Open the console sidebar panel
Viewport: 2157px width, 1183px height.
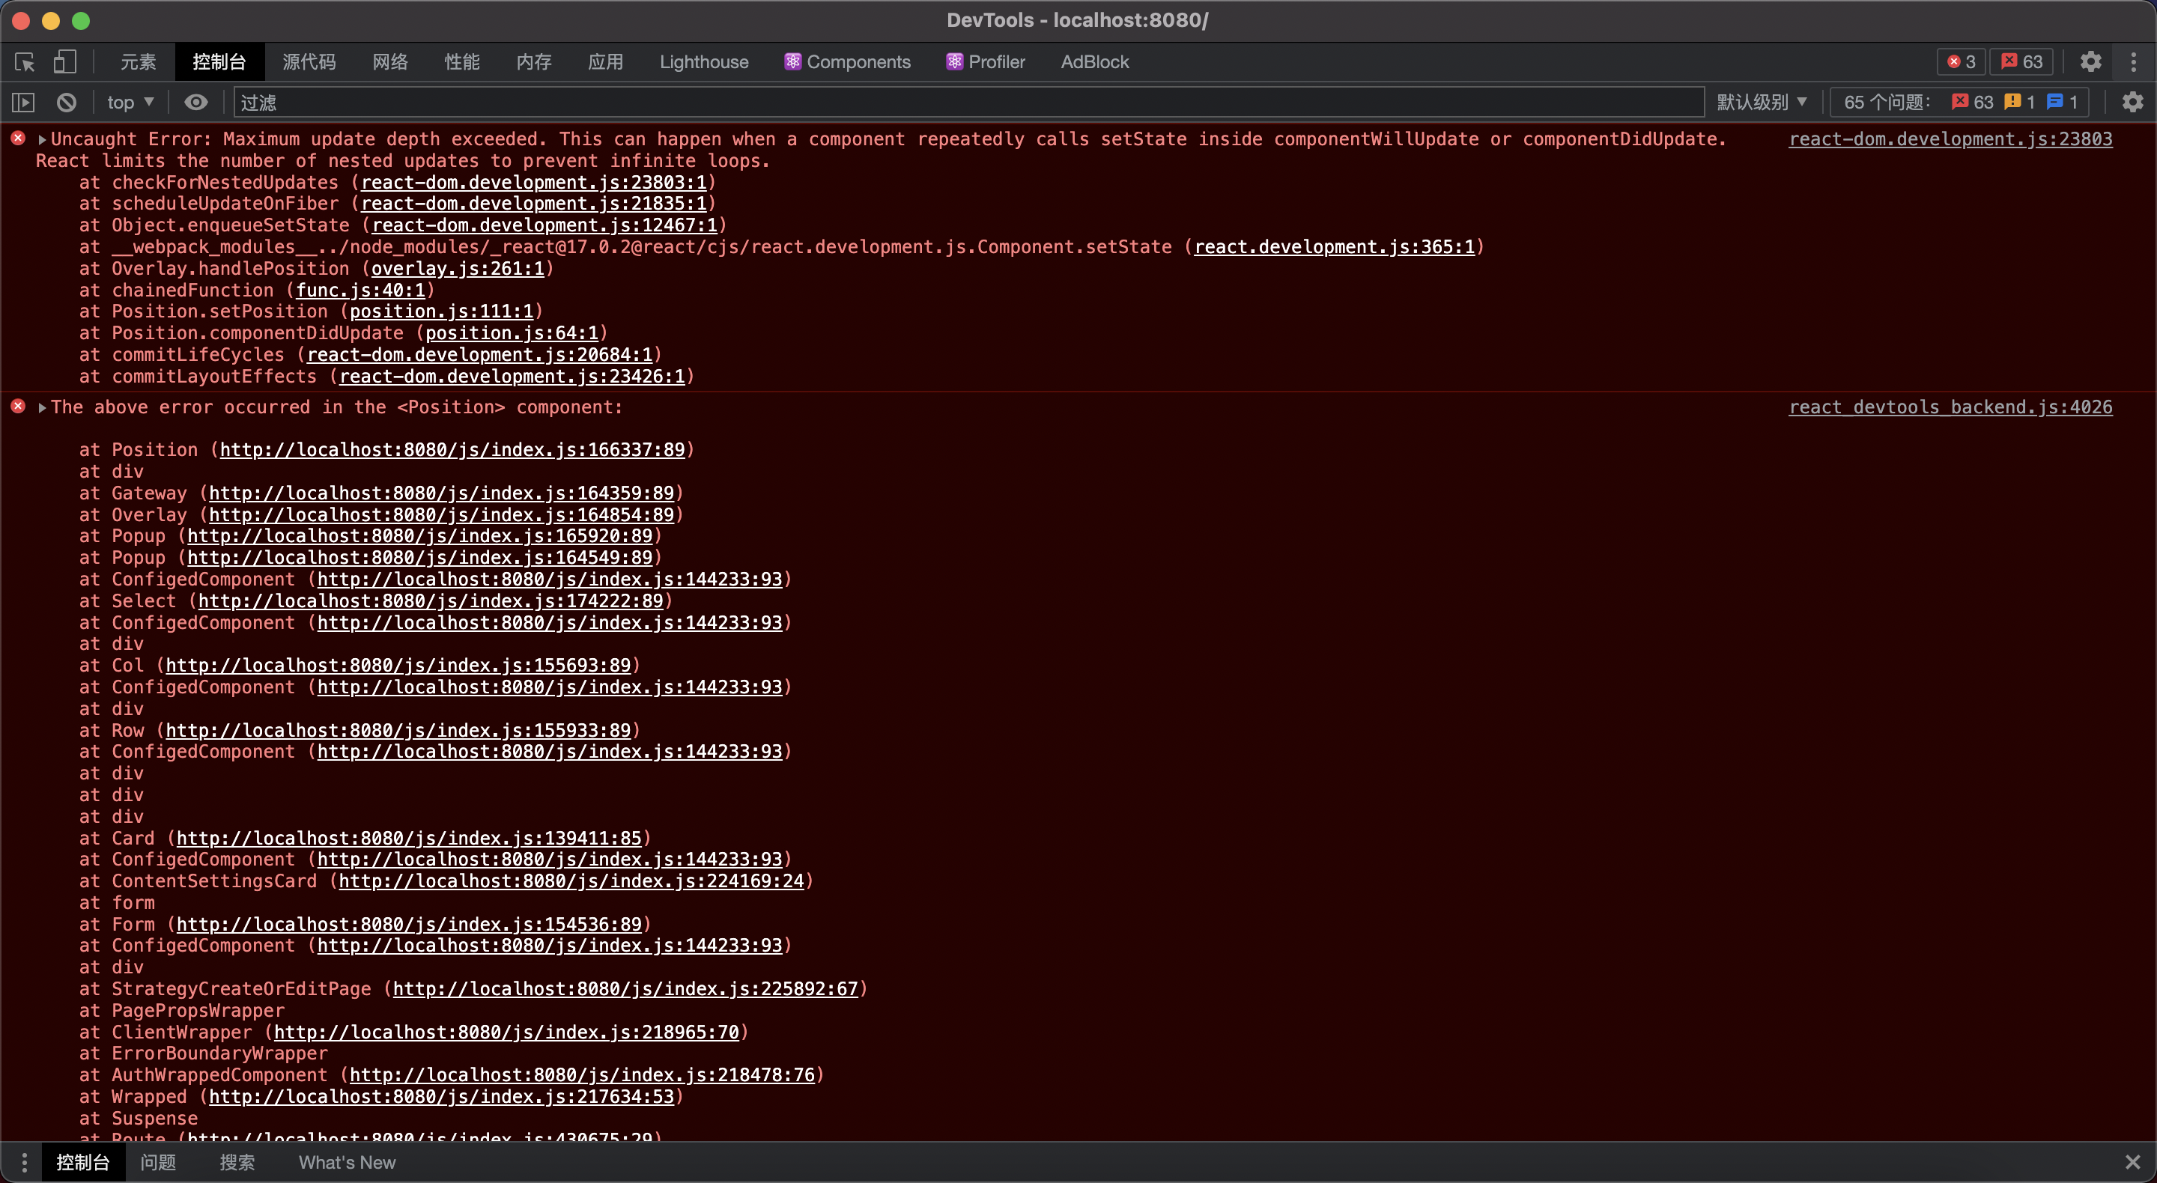point(22,102)
